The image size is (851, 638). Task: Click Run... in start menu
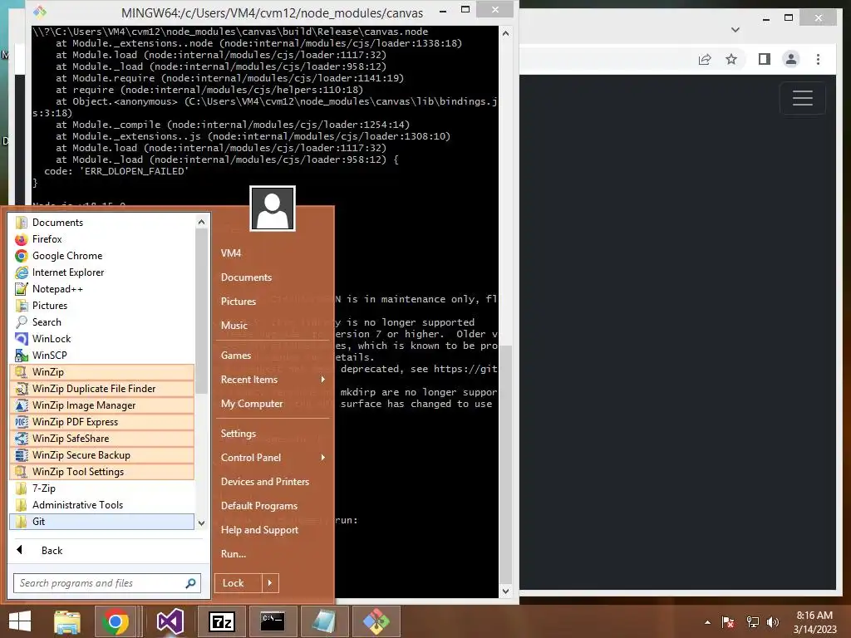[x=234, y=554]
